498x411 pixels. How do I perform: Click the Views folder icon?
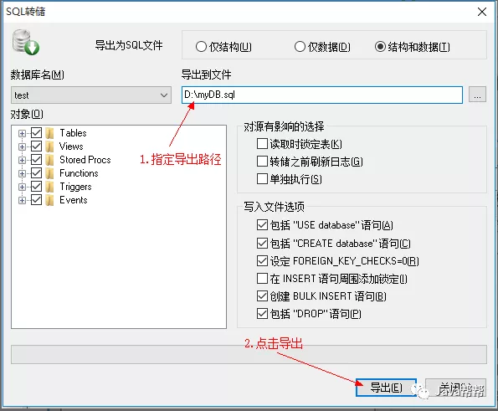[49, 146]
